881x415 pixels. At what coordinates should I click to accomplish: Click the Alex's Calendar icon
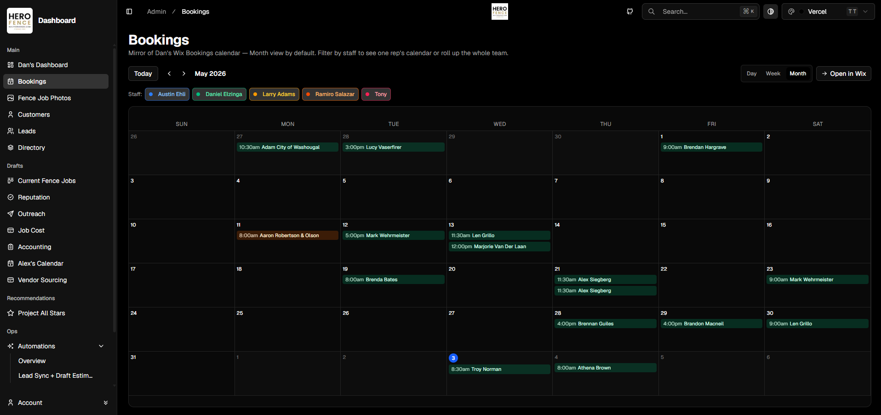pyautogui.click(x=11, y=263)
